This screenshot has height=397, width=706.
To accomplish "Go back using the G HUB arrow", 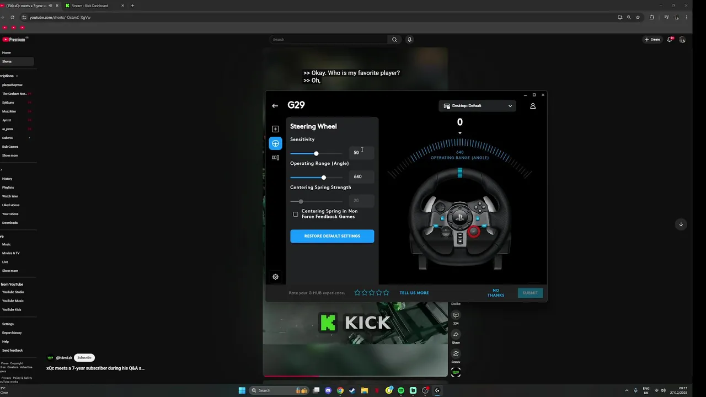I will pos(275,106).
